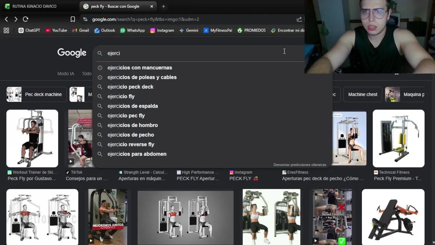Open the TikTok Consejos para un result

(x=86, y=179)
